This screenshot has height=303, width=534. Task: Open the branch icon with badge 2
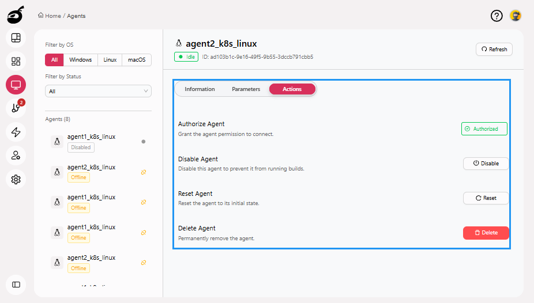16,108
